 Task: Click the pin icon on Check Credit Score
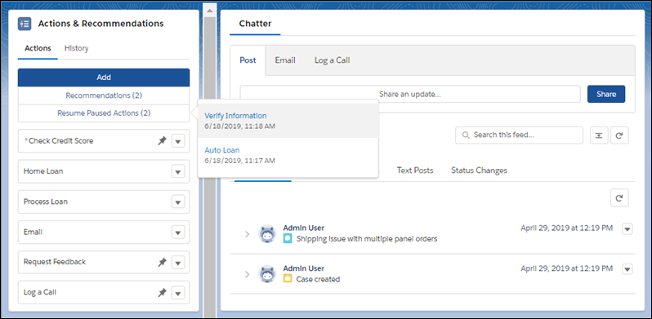[162, 141]
